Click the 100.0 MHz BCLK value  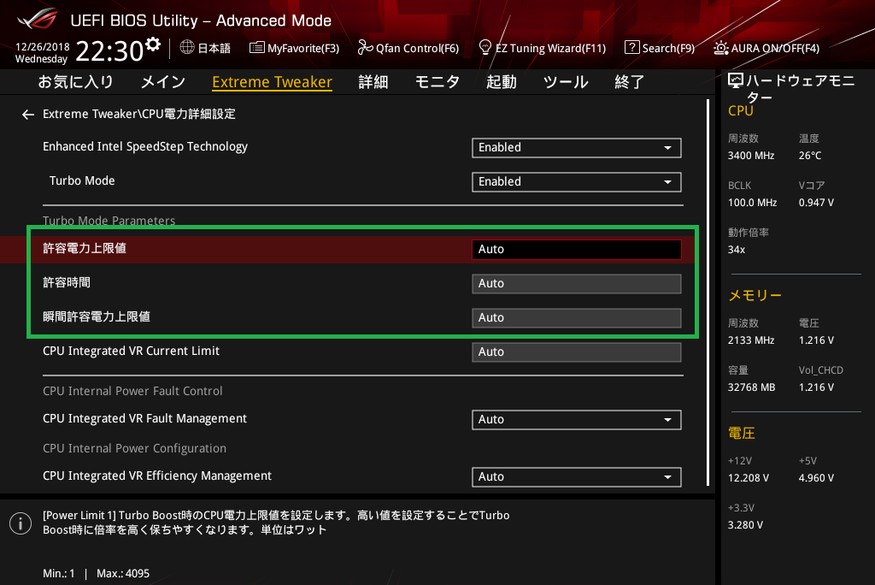[x=752, y=202]
